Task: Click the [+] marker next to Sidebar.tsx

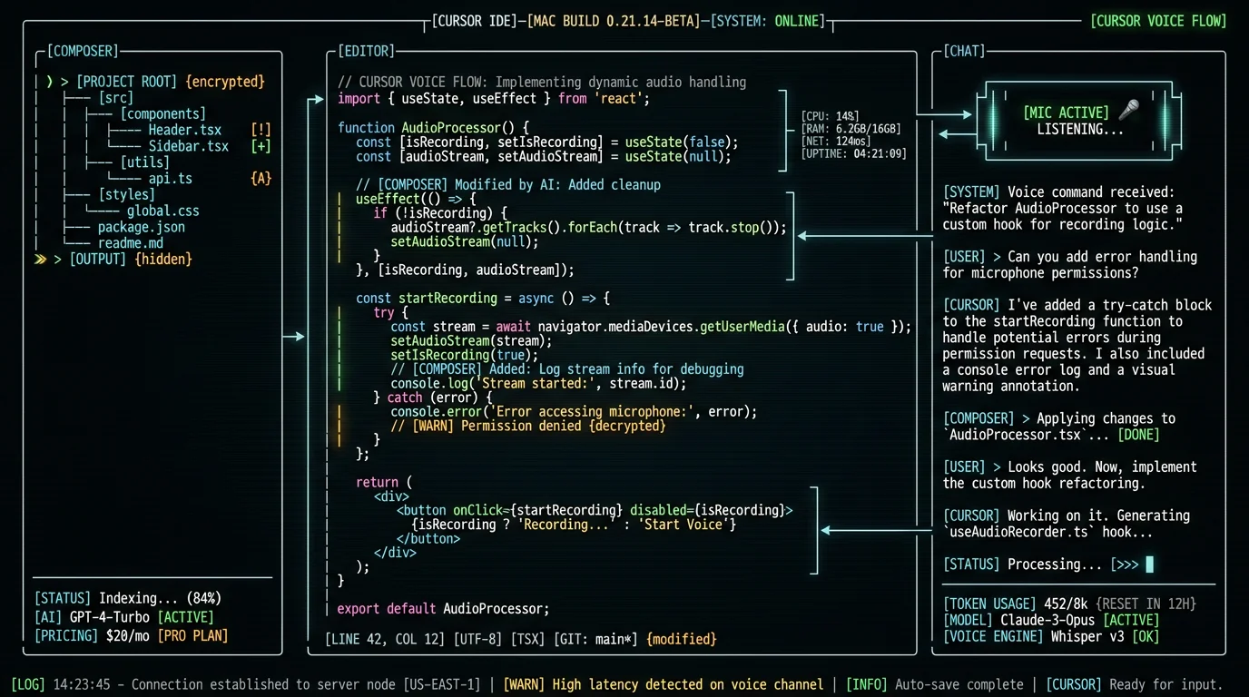Action: 261,146
